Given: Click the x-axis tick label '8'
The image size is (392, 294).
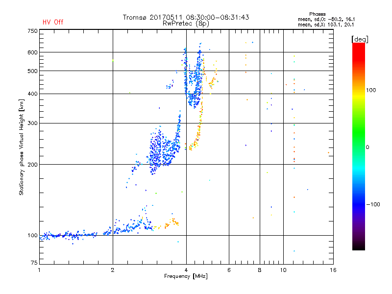Looking at the screenshot, I should click(260, 270).
